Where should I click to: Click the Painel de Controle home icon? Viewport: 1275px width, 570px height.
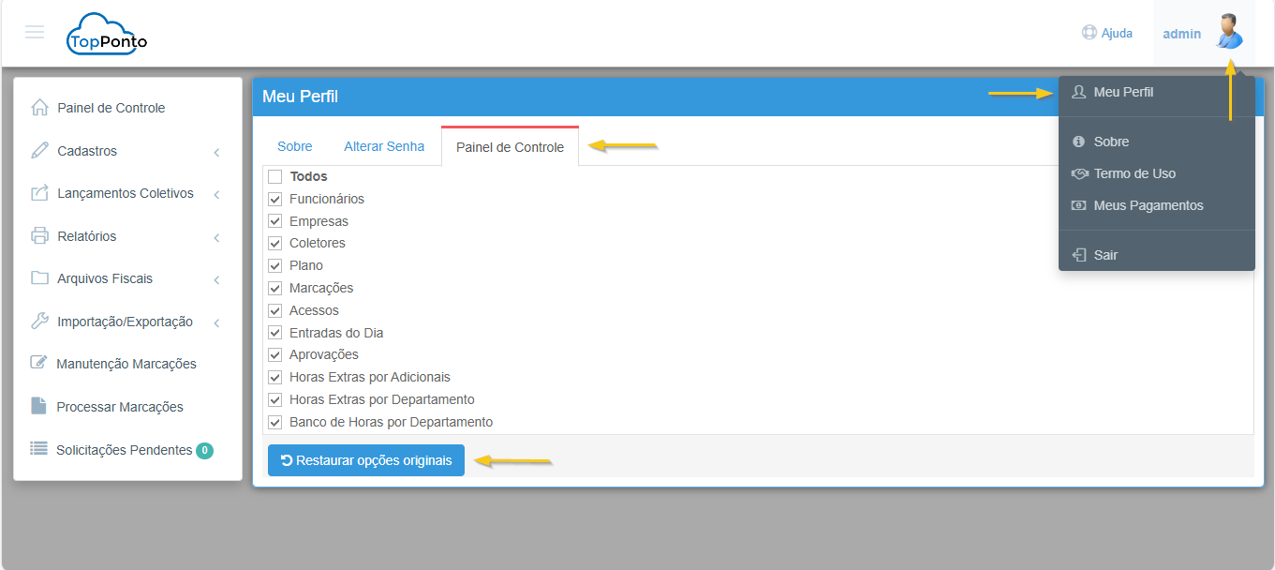click(39, 108)
